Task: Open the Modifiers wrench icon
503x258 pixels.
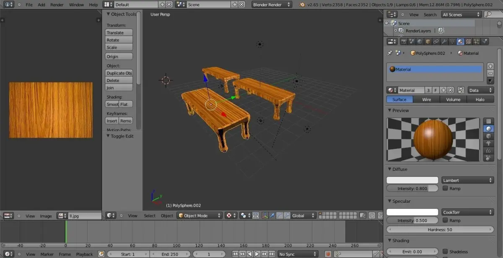Action: (x=444, y=41)
